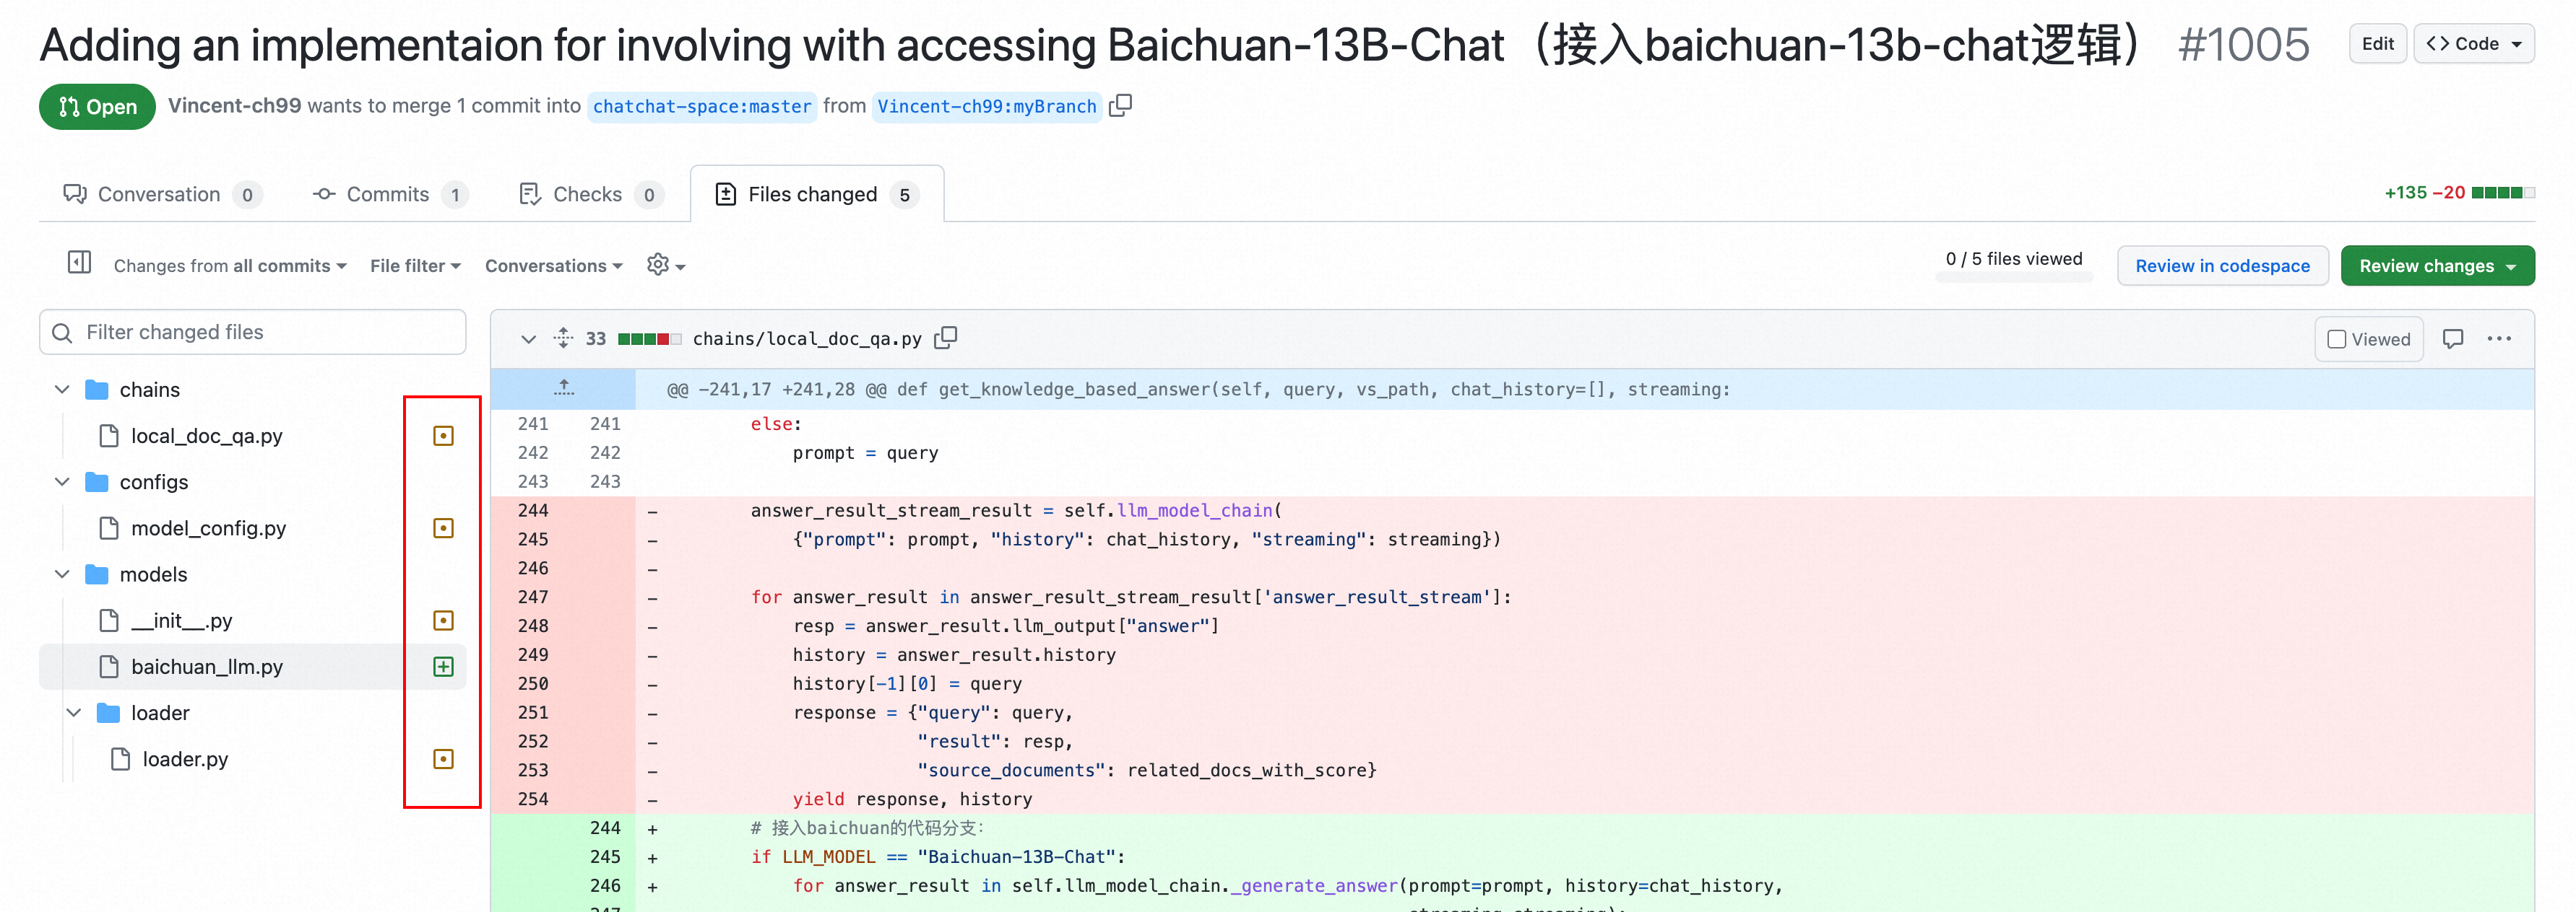
Task: Hide the file tree sidebar
Action: pos(79,263)
